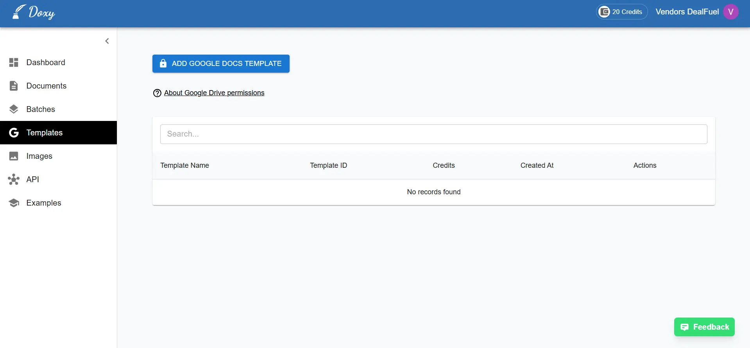This screenshot has height=348, width=750.
Task: Click Template ID column header
Action: [x=328, y=165]
